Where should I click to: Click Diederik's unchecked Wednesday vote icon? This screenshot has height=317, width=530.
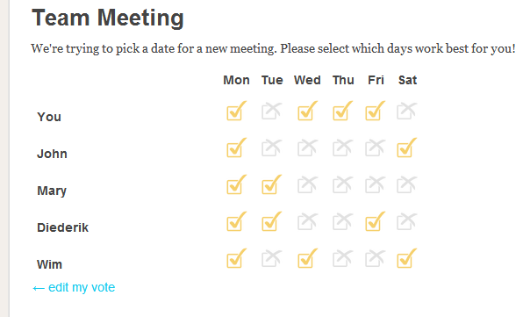point(308,221)
